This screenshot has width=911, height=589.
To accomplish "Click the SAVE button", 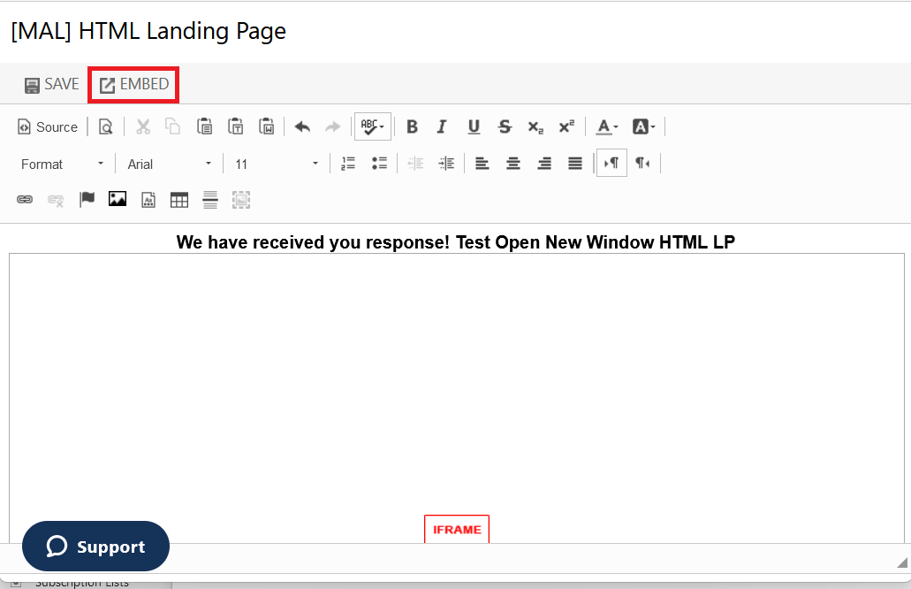I will [51, 84].
